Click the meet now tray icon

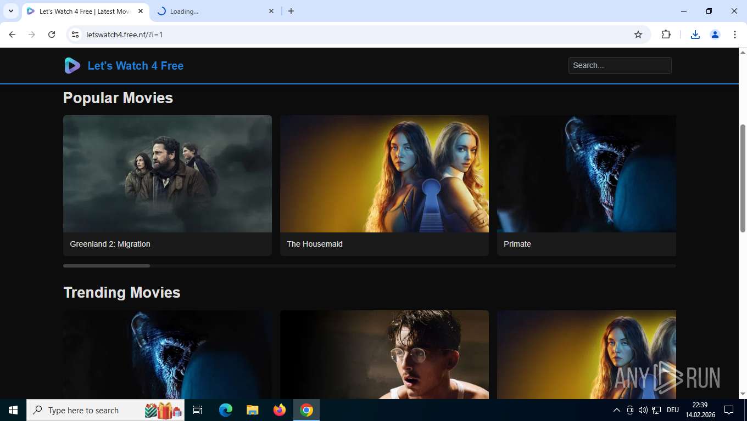(630, 410)
